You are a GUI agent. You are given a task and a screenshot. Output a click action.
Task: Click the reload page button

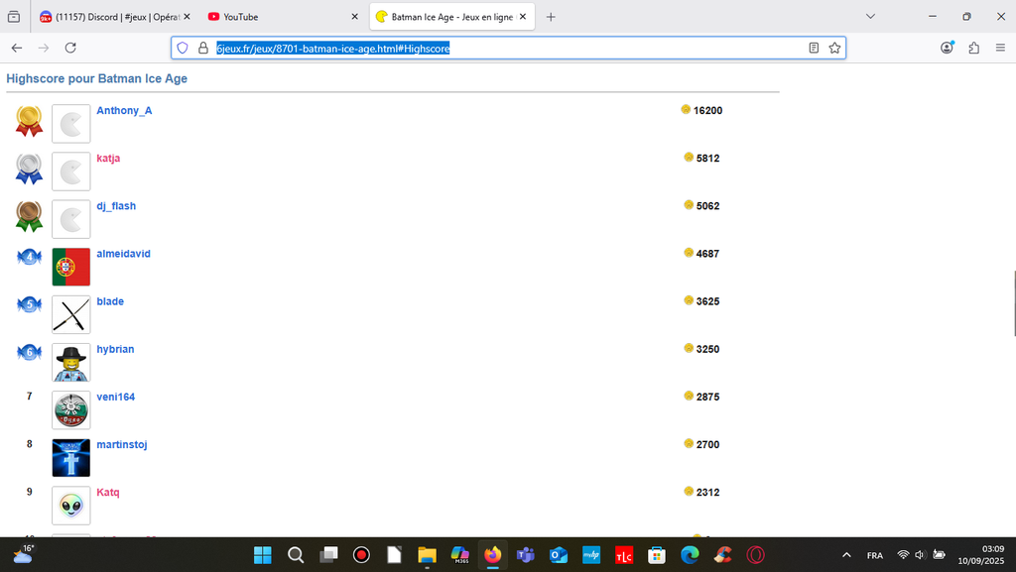click(x=70, y=48)
